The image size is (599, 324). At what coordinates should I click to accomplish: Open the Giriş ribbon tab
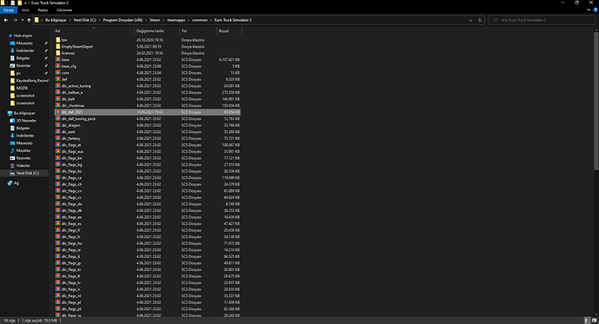25,10
